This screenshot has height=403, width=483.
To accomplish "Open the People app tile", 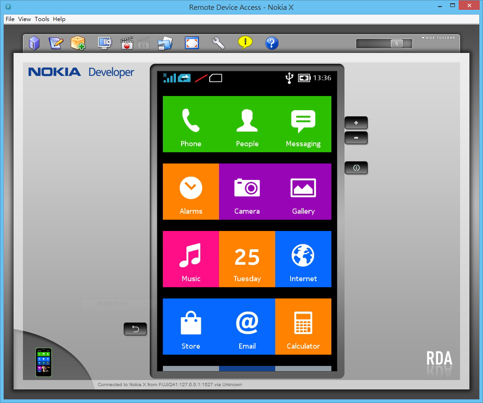I will [x=247, y=124].
